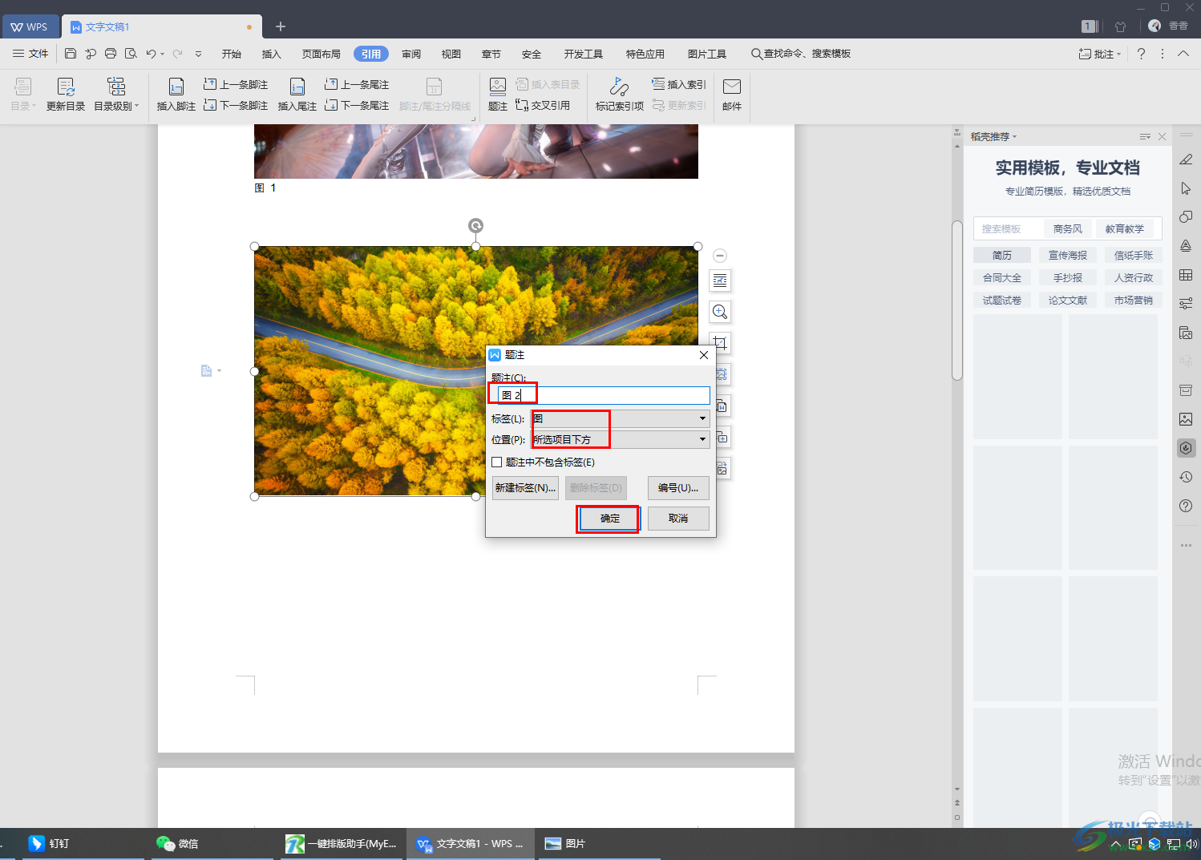
Task: Click New Label (新建标签) button
Action: [525, 487]
